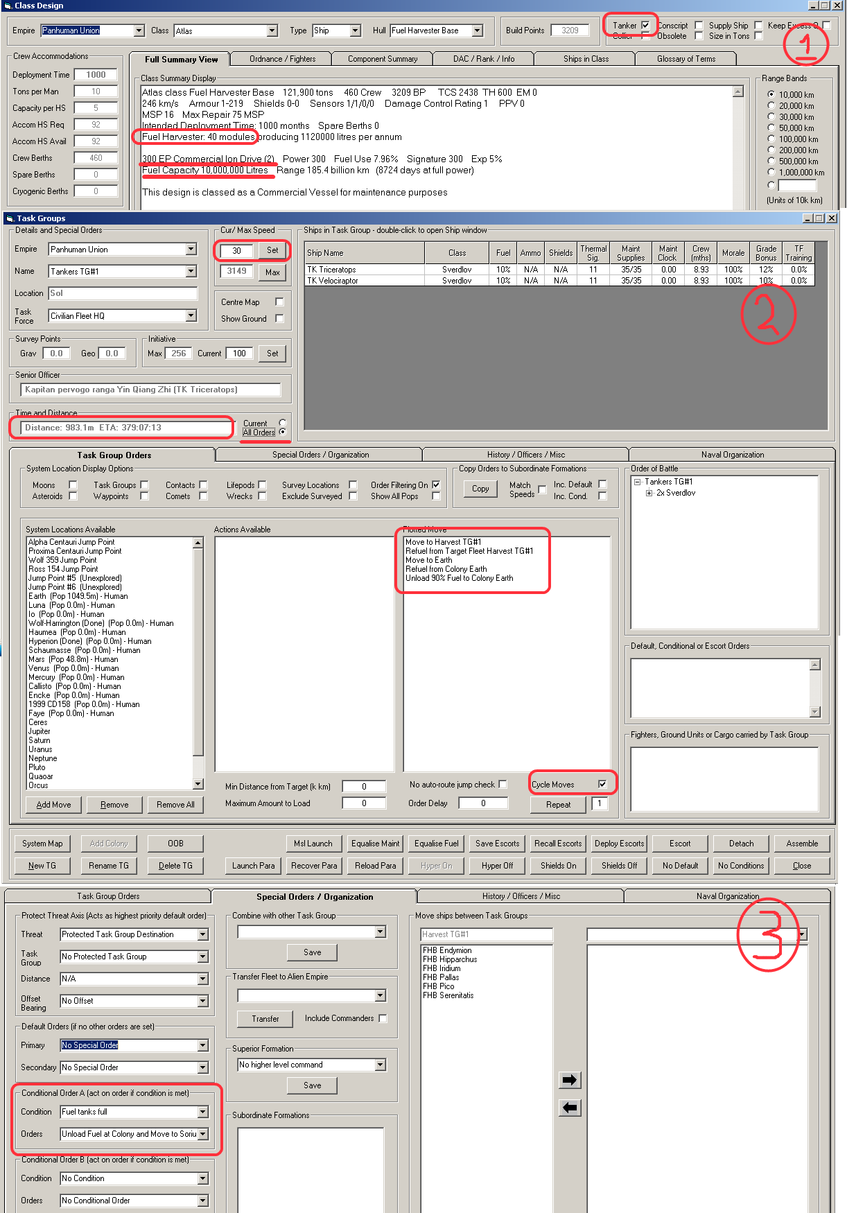Enable Centre Map checkbox
Screen dimensions: 847x1213
[279, 302]
